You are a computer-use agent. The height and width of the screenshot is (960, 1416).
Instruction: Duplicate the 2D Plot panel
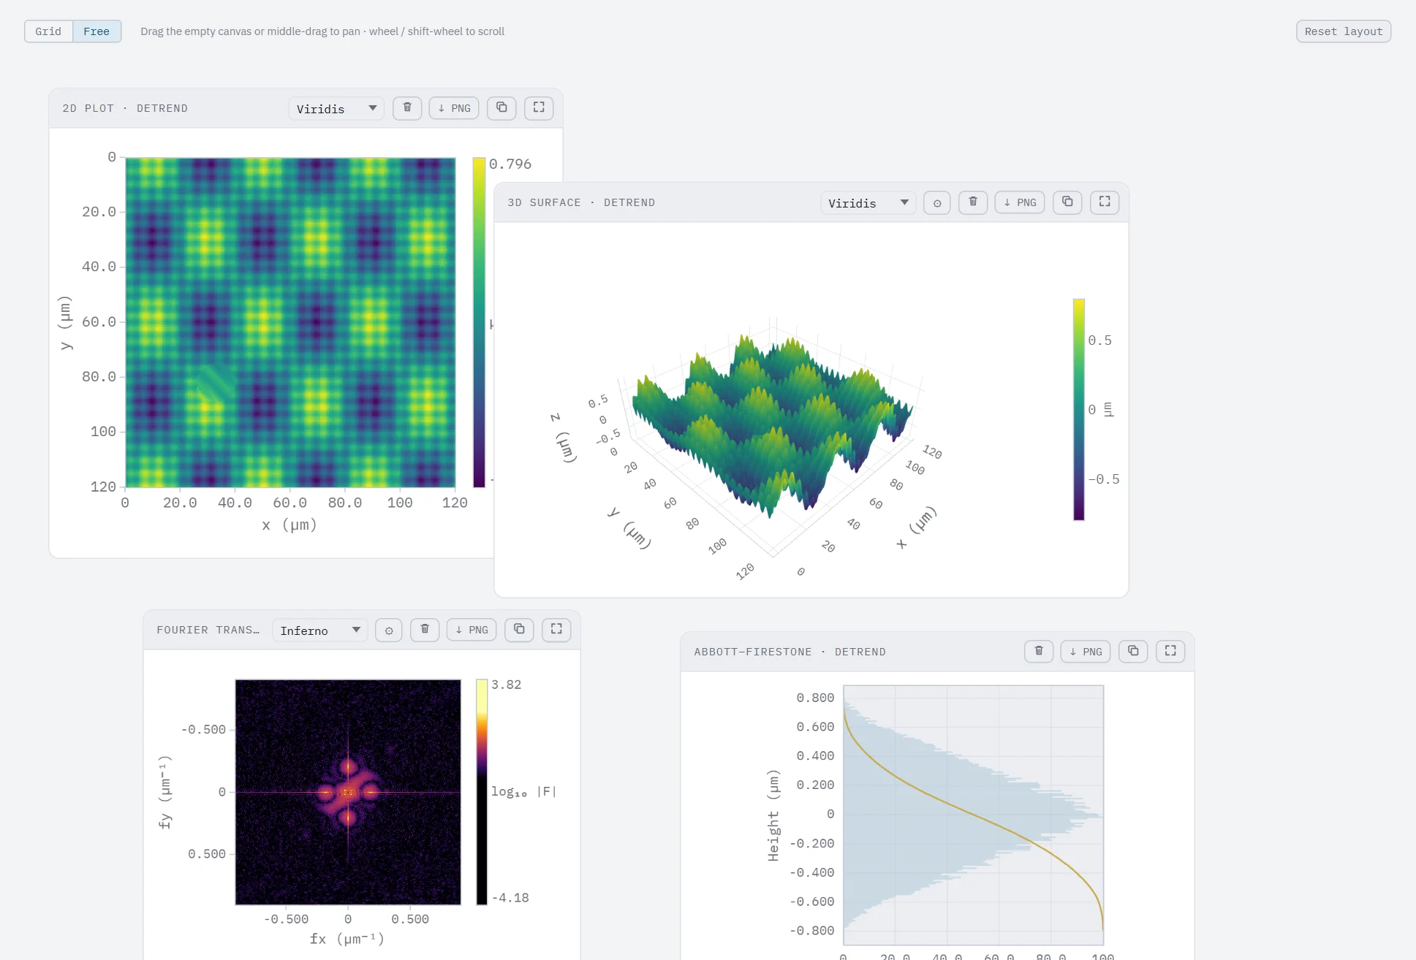[x=501, y=108]
